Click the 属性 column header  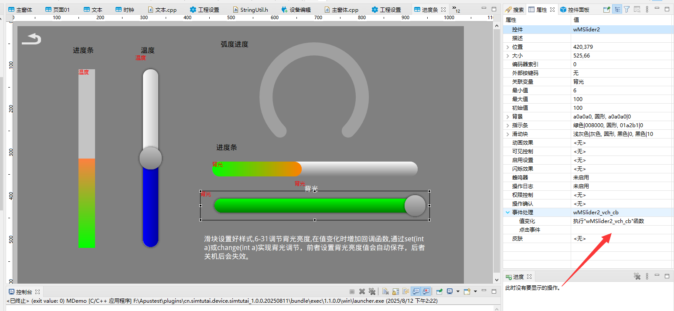(537, 20)
